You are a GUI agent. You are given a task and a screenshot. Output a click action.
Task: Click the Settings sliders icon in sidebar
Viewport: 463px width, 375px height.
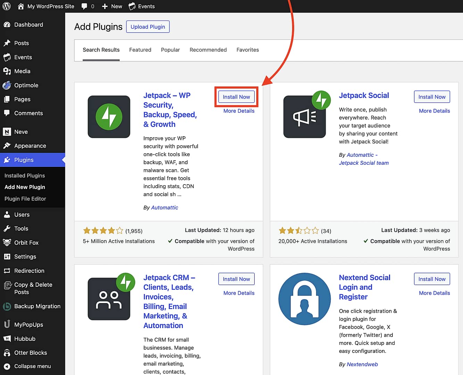click(x=7, y=256)
